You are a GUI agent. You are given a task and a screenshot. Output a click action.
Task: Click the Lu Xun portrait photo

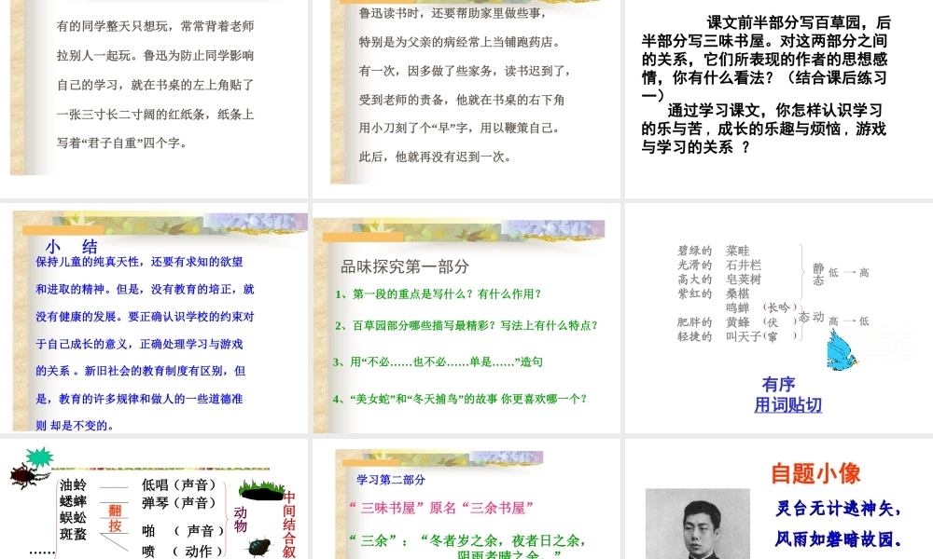(697, 524)
